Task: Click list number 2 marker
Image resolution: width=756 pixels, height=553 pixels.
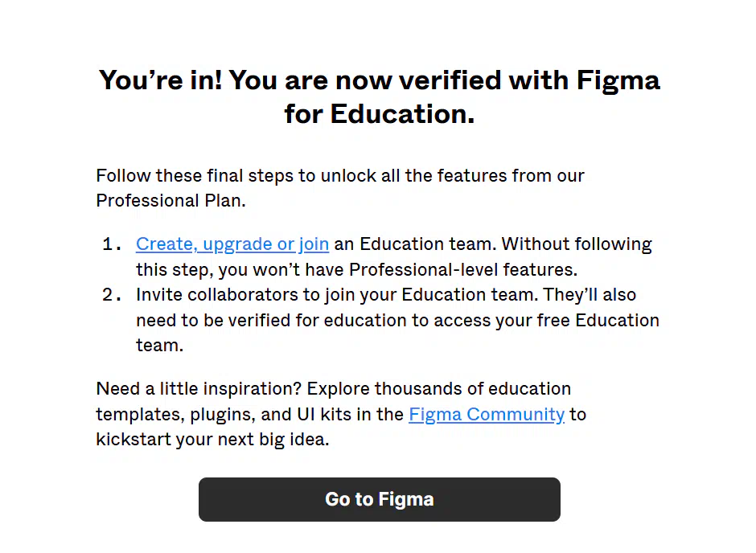Action: [x=111, y=295]
